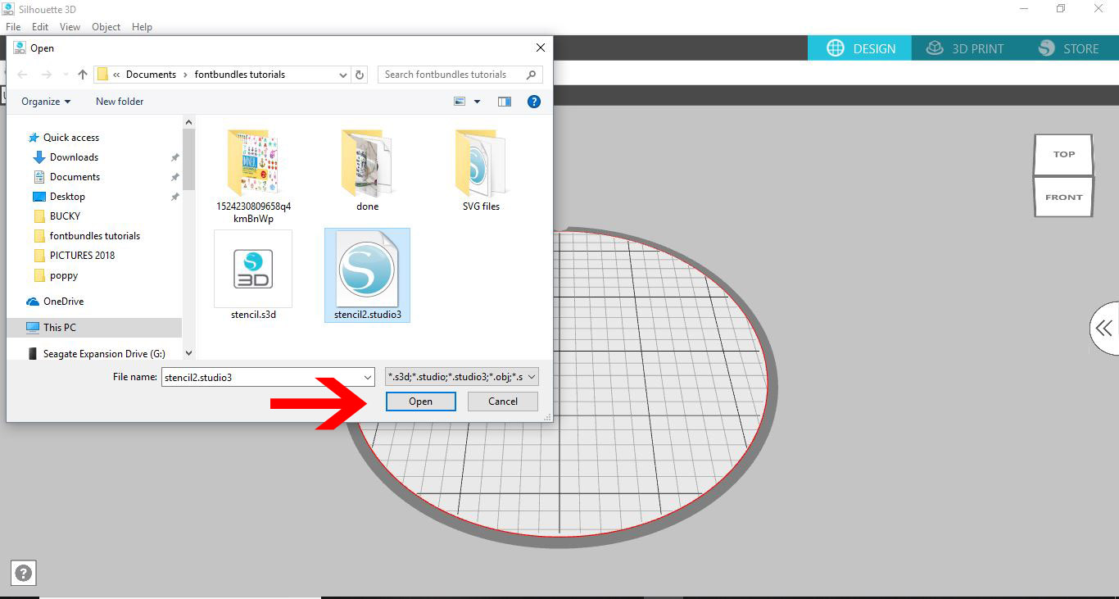Switch to the 3D PRINT tab
1119x599 pixels.
pyautogui.click(x=964, y=48)
